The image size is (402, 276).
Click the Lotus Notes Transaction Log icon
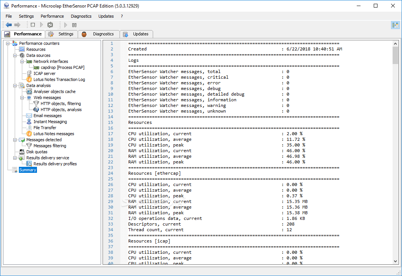point(29,79)
